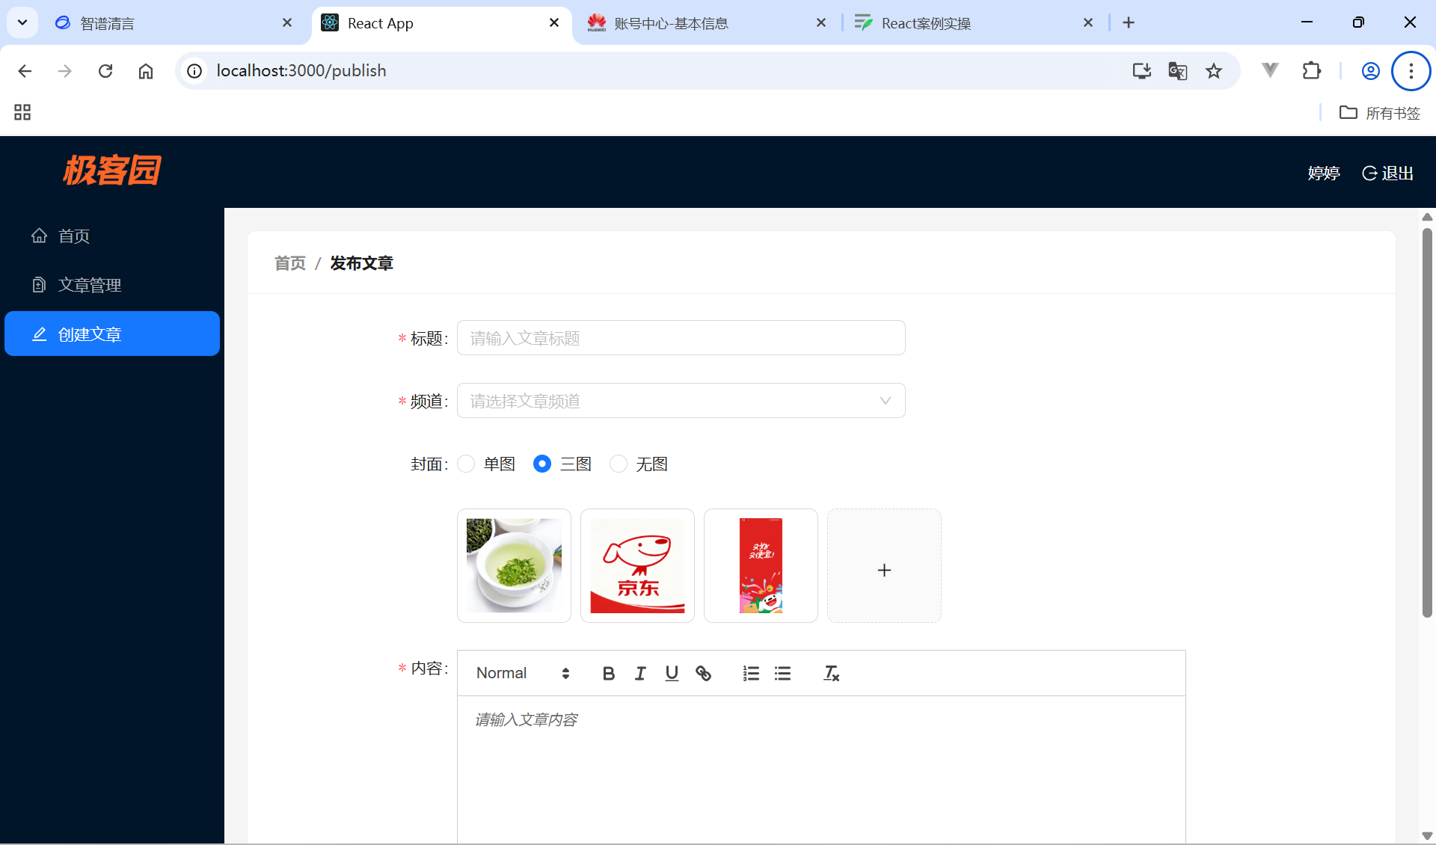The width and height of the screenshot is (1436, 845).
Task: Select the 无图 cover option
Action: click(x=619, y=464)
